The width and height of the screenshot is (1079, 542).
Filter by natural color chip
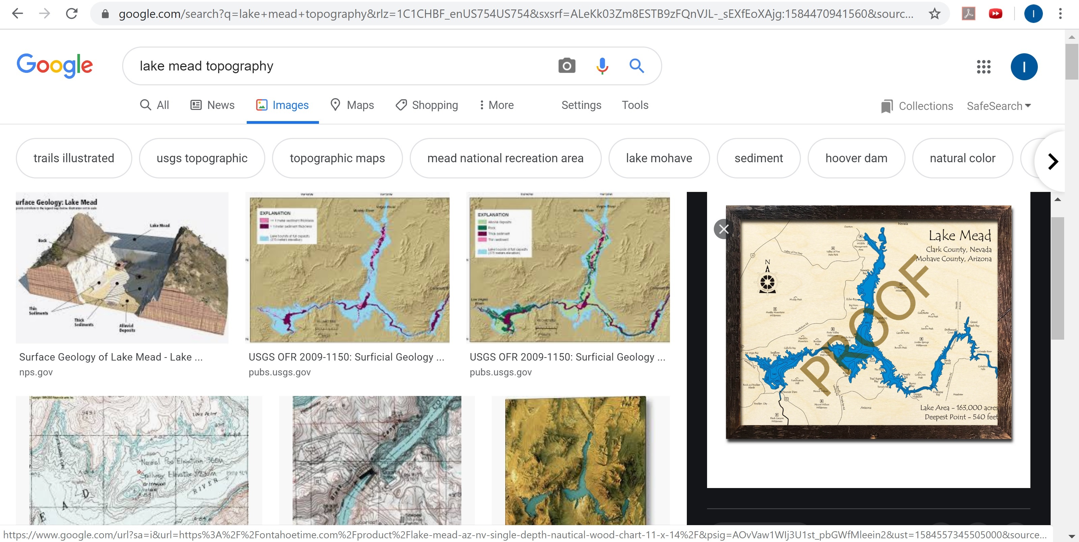click(x=962, y=158)
